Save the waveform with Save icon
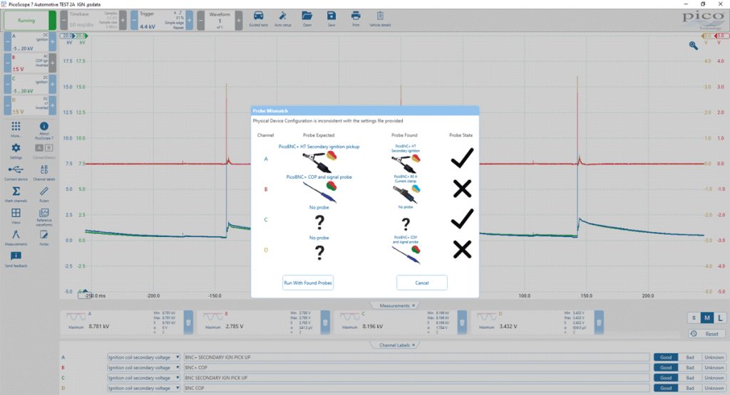The height and width of the screenshot is (395, 730). [x=331, y=19]
